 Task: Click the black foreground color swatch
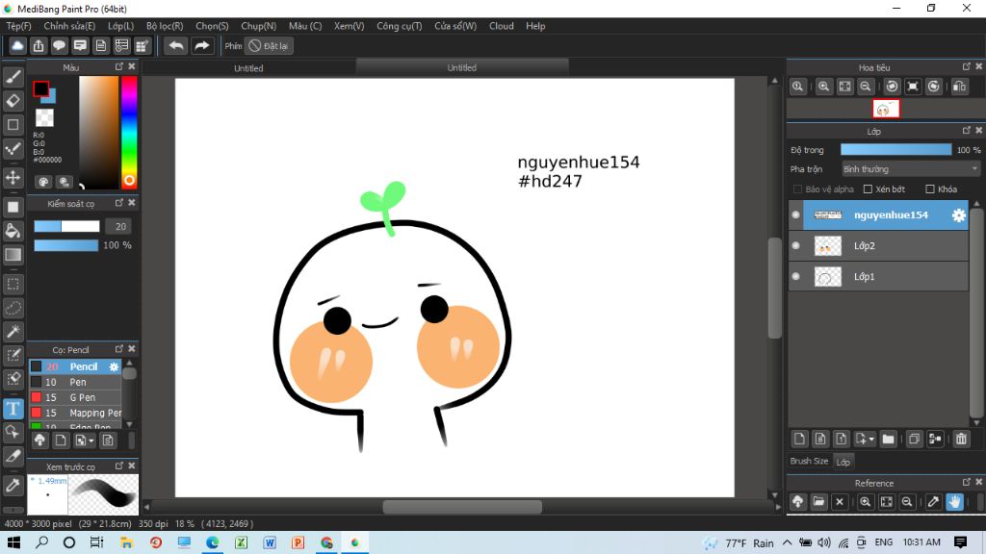click(40, 88)
